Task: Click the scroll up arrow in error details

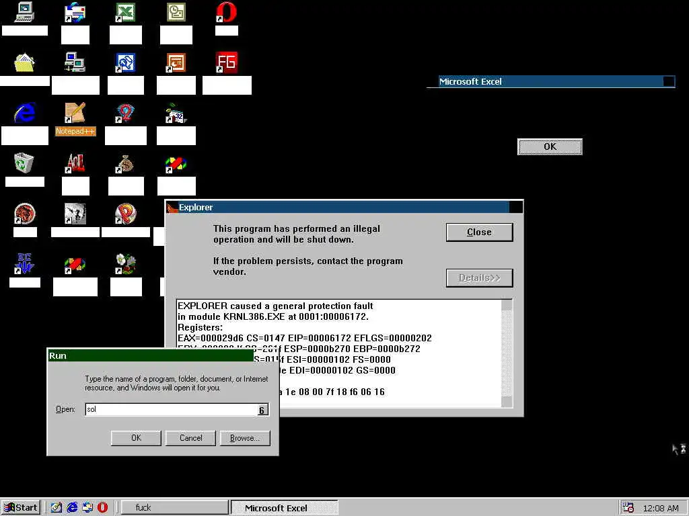Action: pos(507,304)
